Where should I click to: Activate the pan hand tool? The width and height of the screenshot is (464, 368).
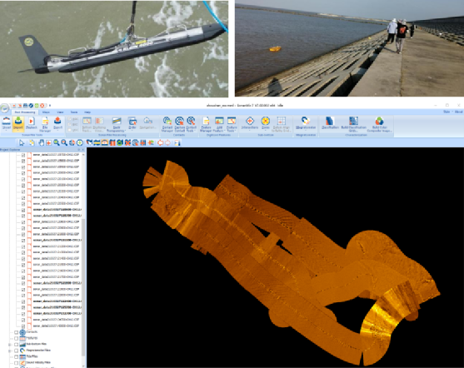click(41, 143)
